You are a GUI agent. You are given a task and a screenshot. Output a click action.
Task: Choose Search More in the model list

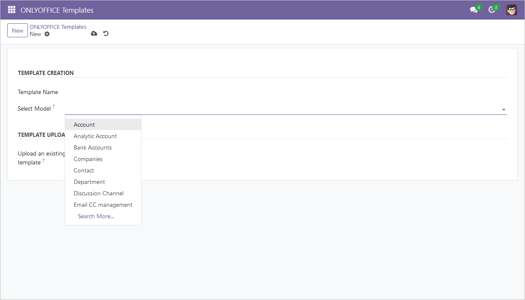pyautogui.click(x=96, y=216)
